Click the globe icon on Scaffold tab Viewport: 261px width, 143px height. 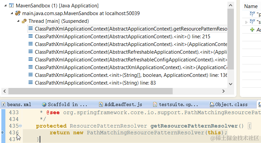click(44, 104)
